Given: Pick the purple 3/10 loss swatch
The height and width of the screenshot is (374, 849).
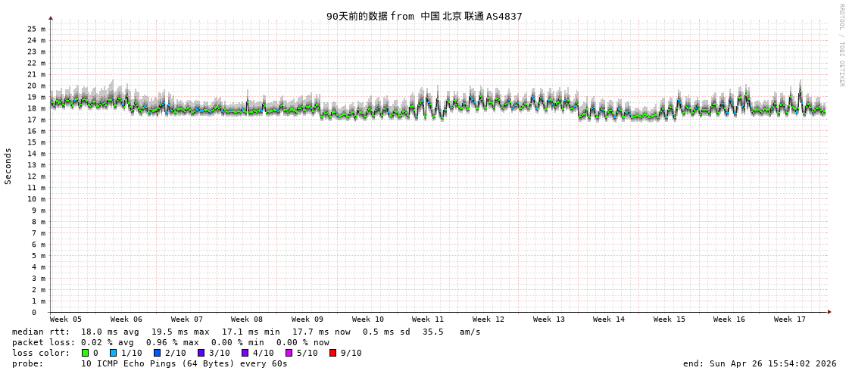Looking at the screenshot, I should point(201,353).
